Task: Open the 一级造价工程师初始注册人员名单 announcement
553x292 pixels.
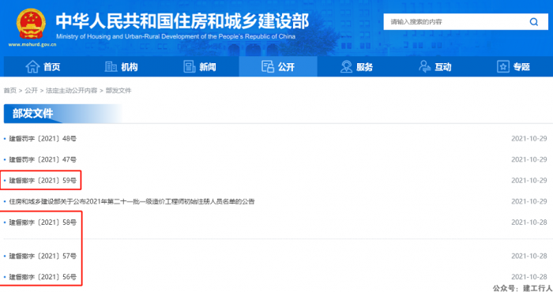Action: click(x=132, y=201)
